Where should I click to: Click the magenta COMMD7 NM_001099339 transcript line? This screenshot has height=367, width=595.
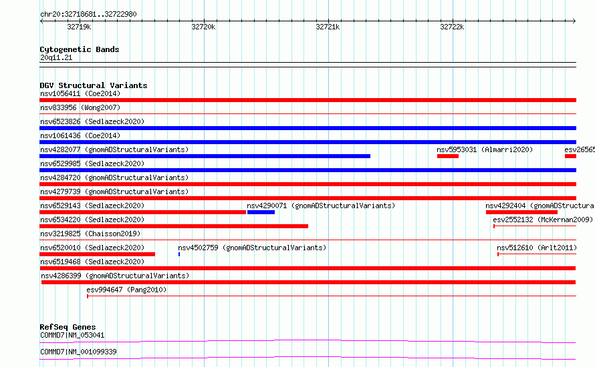pos(308,358)
